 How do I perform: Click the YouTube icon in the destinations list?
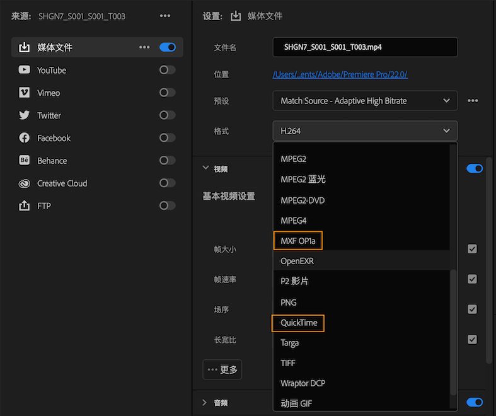click(25, 70)
